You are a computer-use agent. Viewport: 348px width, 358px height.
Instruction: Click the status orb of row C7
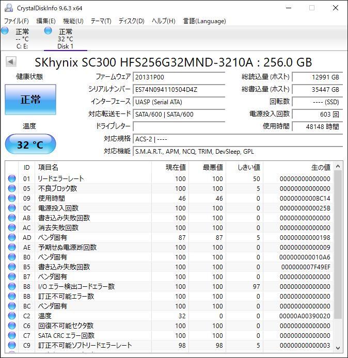(12, 336)
